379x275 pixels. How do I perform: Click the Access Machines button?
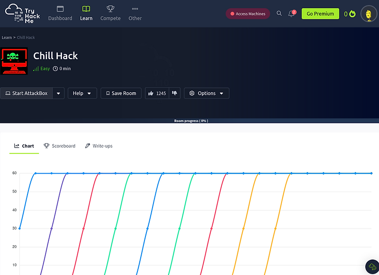248,14
